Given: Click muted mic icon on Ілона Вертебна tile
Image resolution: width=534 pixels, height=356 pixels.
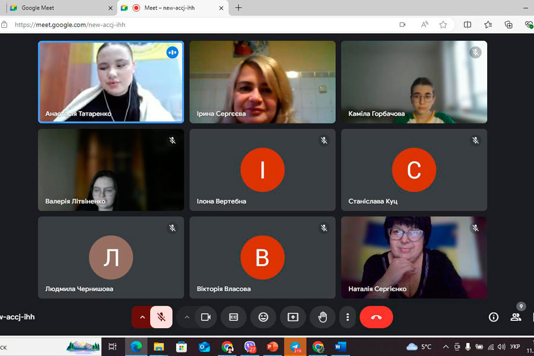Looking at the screenshot, I should coord(324,140).
